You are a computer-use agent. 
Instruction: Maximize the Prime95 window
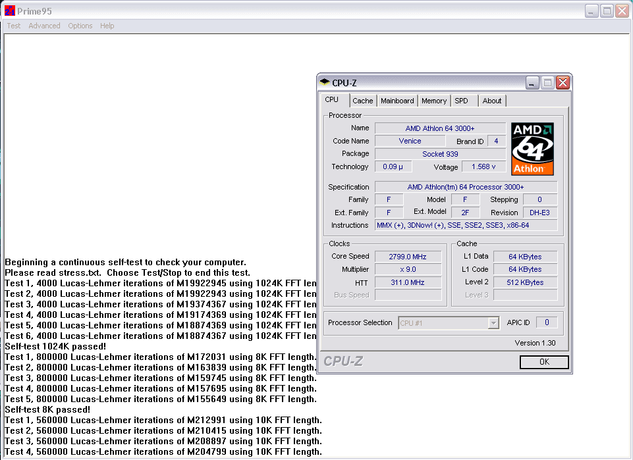(607, 11)
